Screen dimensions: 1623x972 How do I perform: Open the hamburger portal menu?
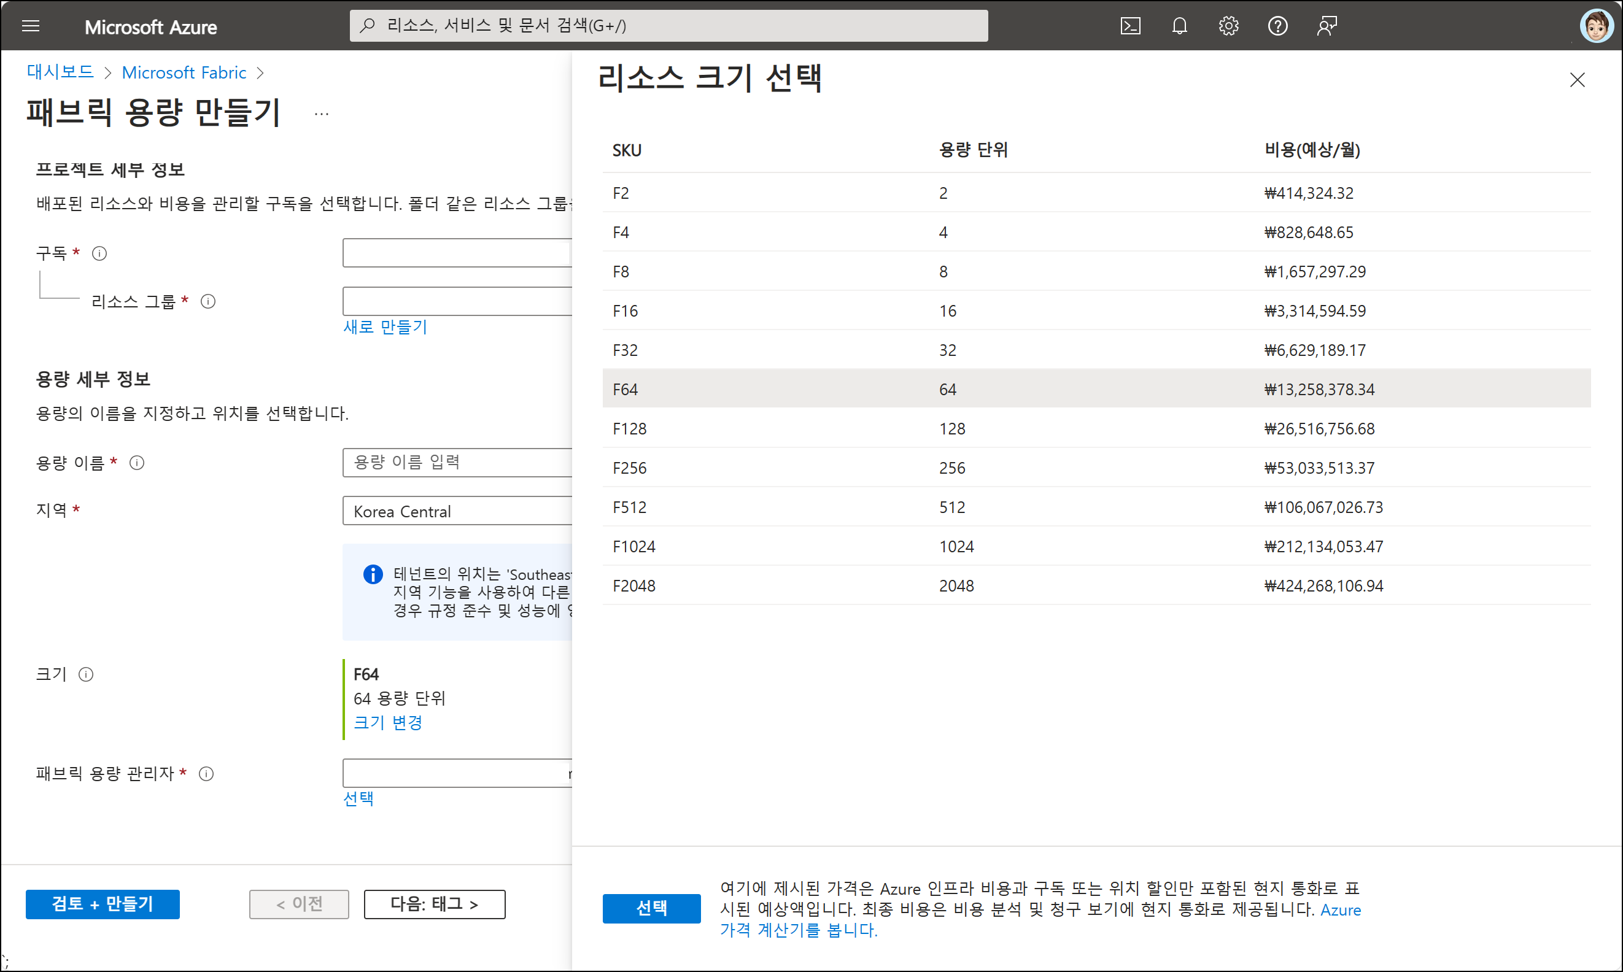(30, 26)
